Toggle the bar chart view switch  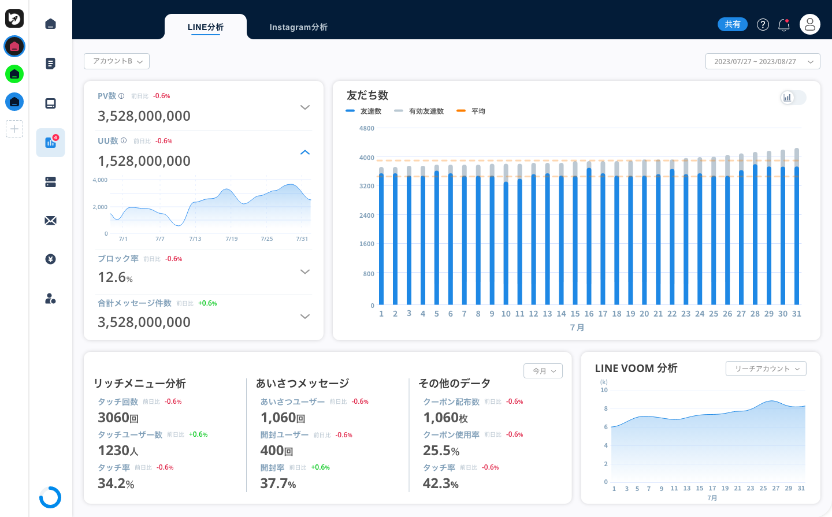click(x=793, y=98)
